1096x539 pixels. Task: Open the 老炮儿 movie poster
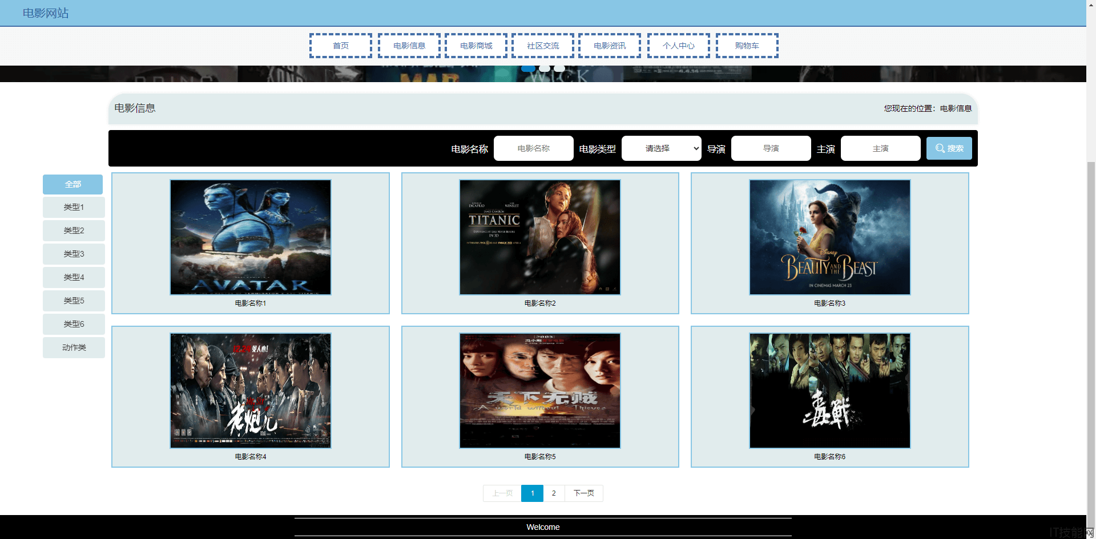click(251, 391)
